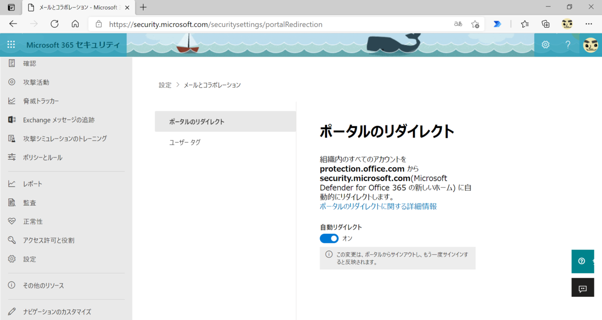This screenshot has height=320, width=602.
Task: Click the アクセス許可と役割 key icon
Action: (x=12, y=240)
